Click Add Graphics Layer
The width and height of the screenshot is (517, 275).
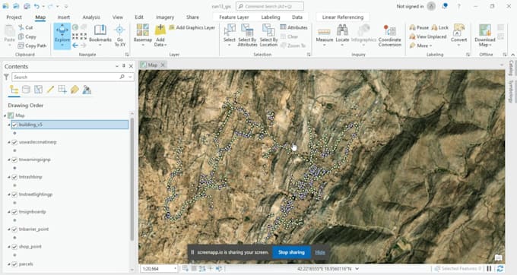click(x=192, y=27)
